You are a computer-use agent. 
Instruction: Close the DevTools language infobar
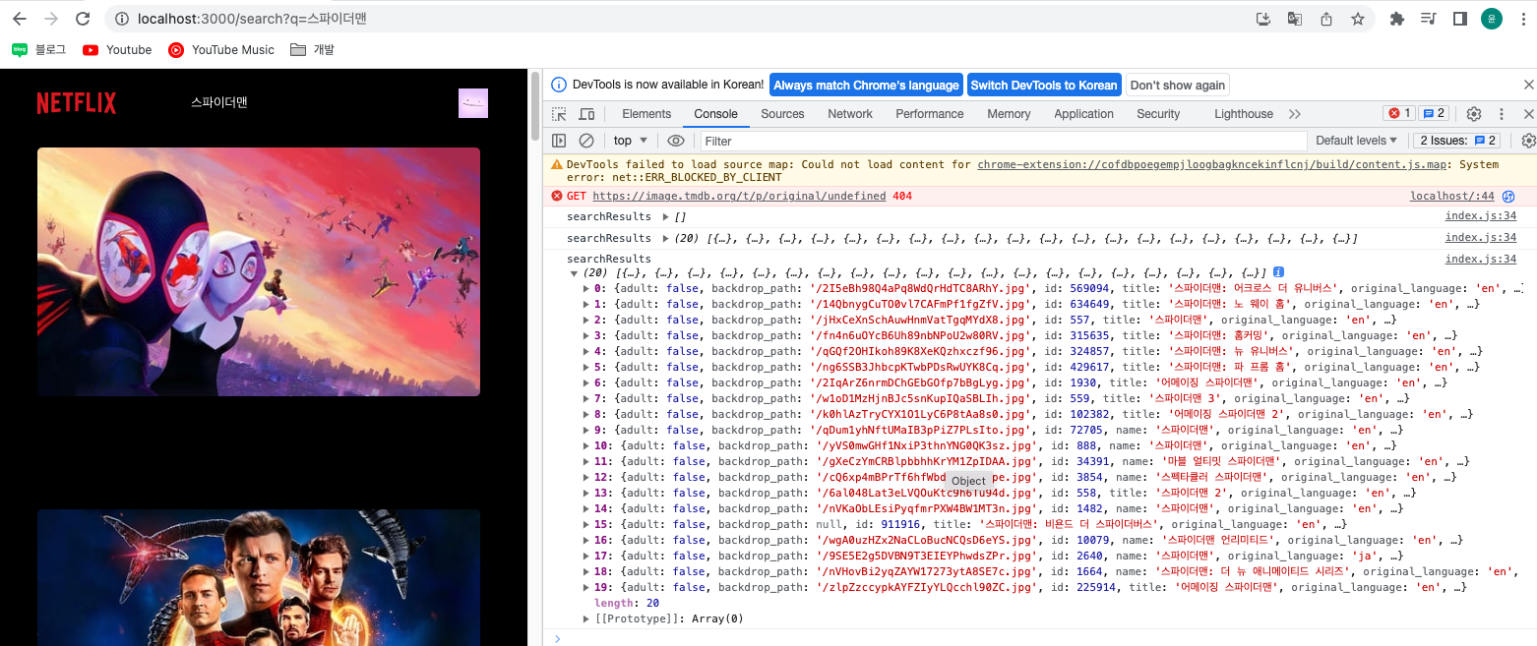tap(1528, 85)
